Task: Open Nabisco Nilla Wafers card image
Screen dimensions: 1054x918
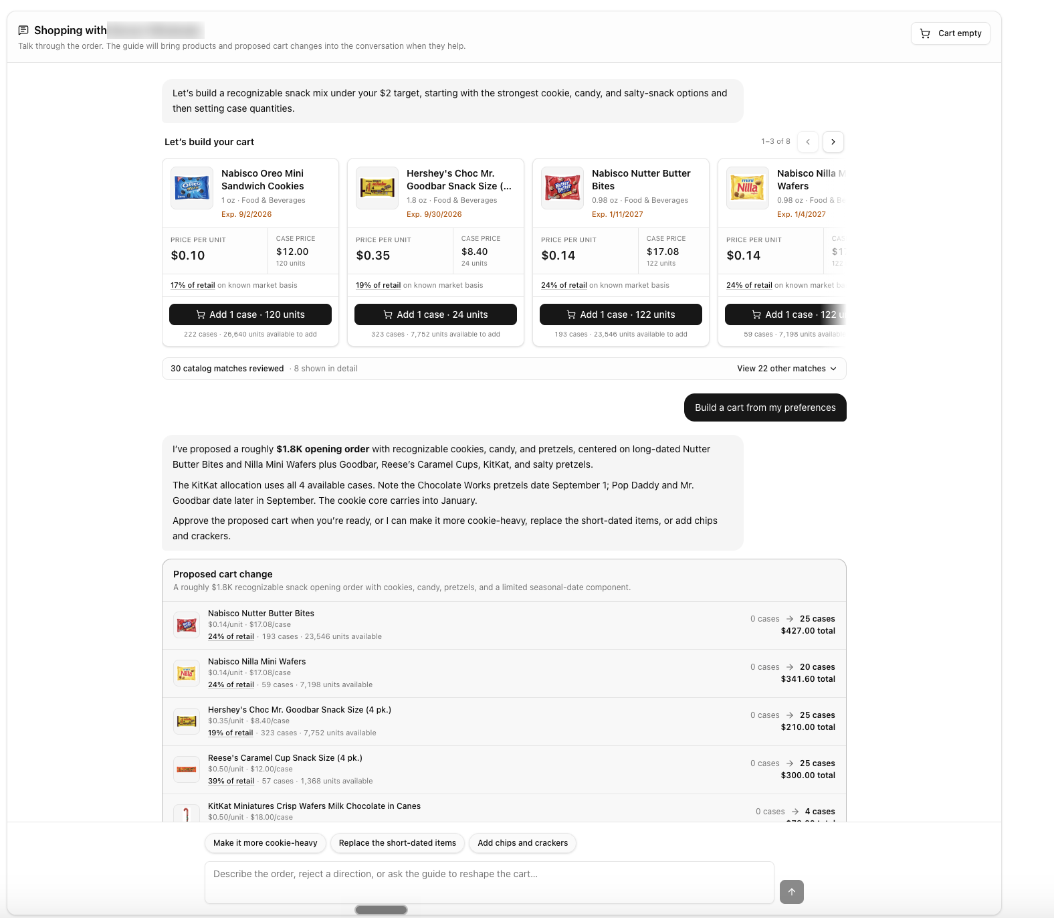Action: [x=748, y=188]
